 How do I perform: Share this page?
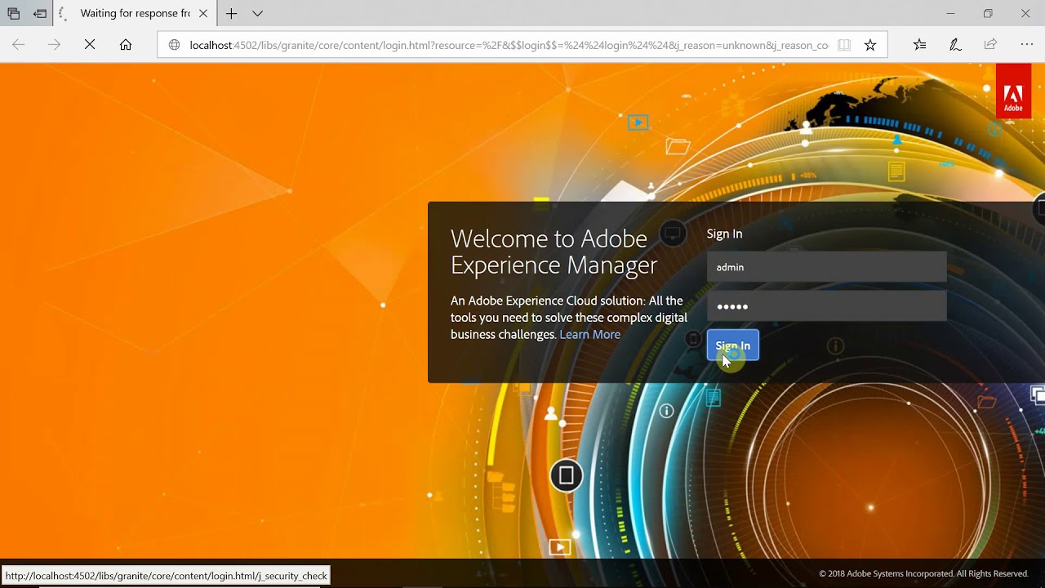[x=990, y=45]
